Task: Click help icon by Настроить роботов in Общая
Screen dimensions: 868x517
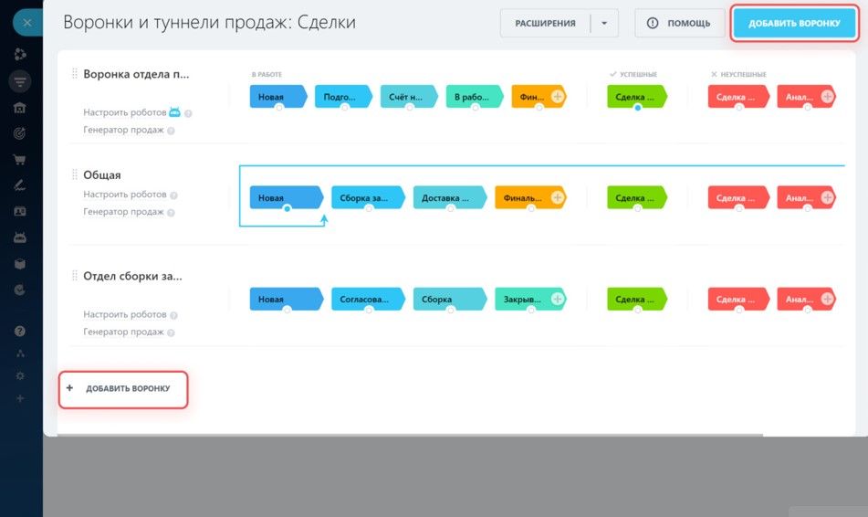Action: tap(173, 195)
